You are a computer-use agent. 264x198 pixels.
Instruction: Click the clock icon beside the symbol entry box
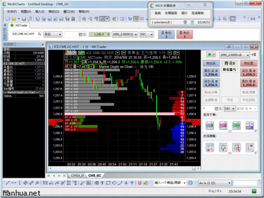tap(191, 183)
